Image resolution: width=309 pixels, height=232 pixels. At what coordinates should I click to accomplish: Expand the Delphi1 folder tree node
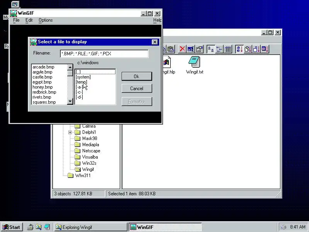tap(70, 132)
